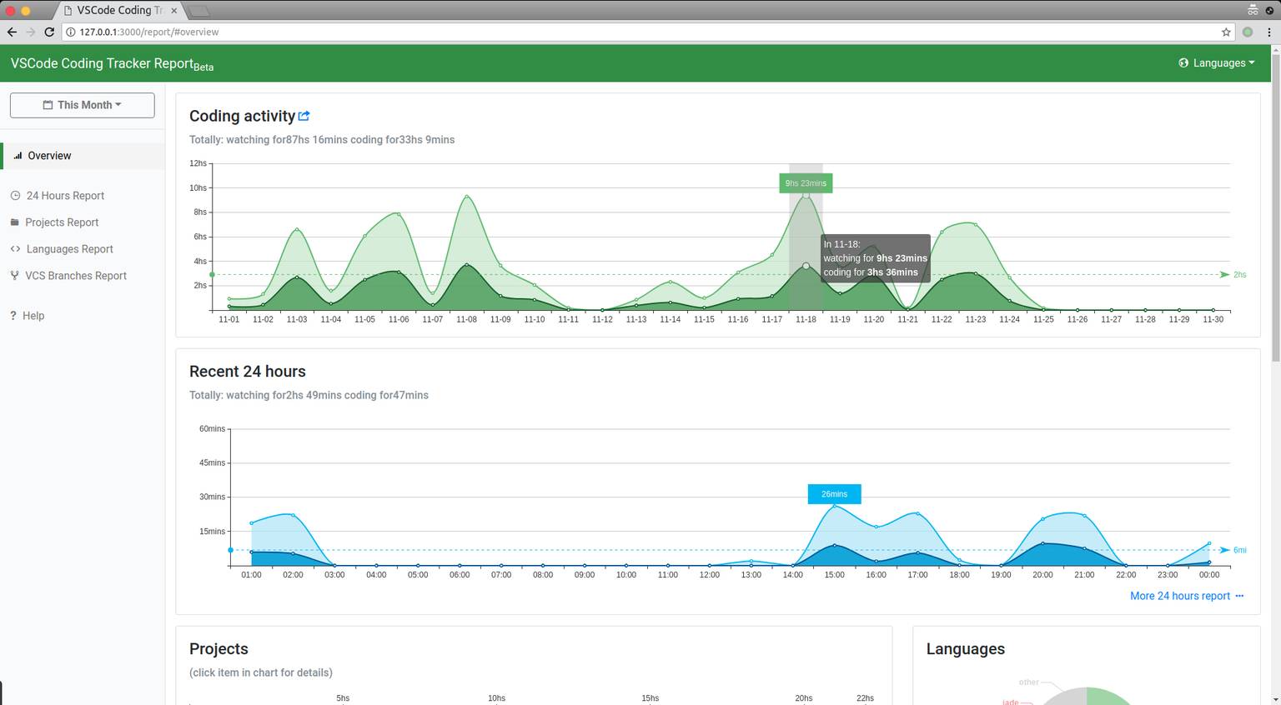Viewport: 1281px width, 705px height.
Task: Click the More 24 hours report link
Action: 1187,596
